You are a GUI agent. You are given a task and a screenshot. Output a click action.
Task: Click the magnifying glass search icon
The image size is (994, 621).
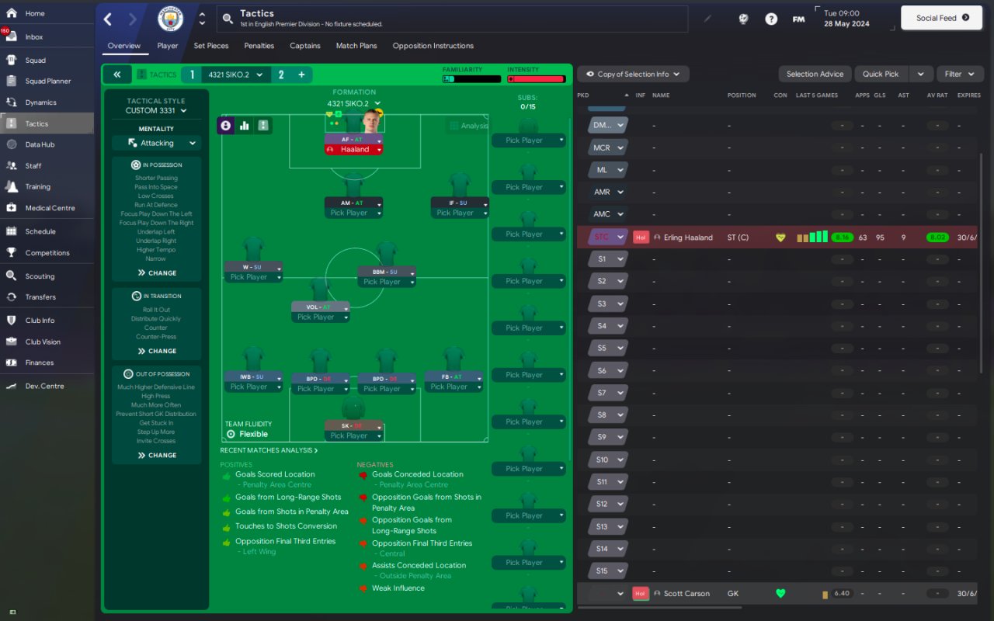click(x=228, y=19)
